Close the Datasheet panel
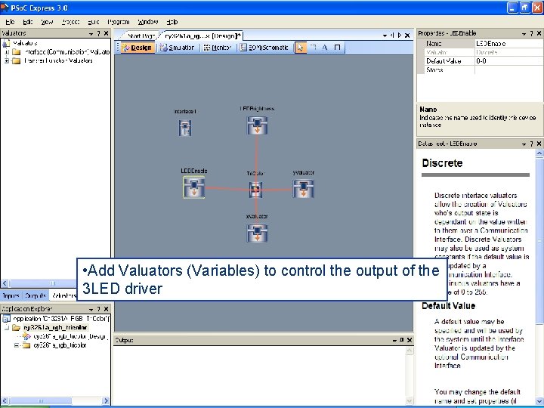 point(539,144)
